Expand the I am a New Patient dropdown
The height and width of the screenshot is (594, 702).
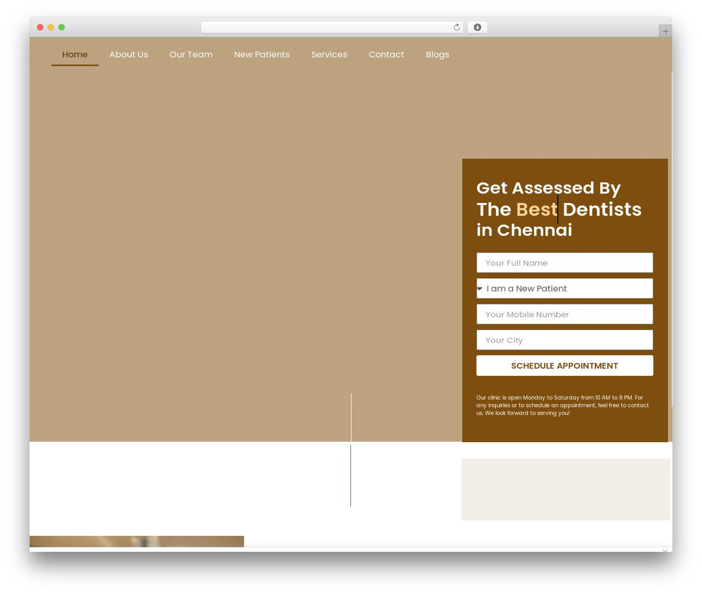tap(564, 288)
